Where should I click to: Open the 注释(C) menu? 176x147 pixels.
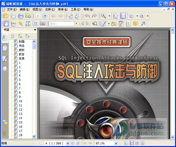coord(50,9)
